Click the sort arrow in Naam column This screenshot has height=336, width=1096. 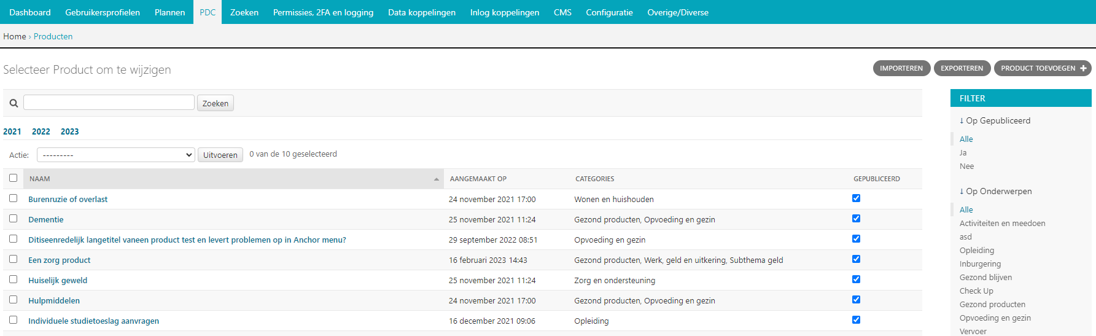[436, 179]
